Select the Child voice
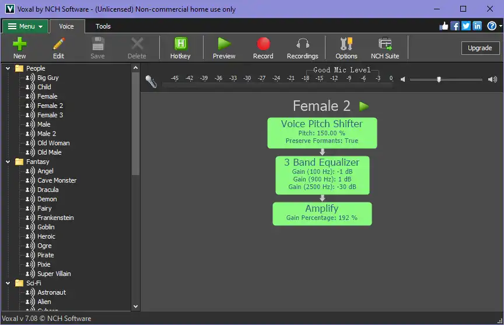The height and width of the screenshot is (325, 504). pyautogui.click(x=44, y=87)
